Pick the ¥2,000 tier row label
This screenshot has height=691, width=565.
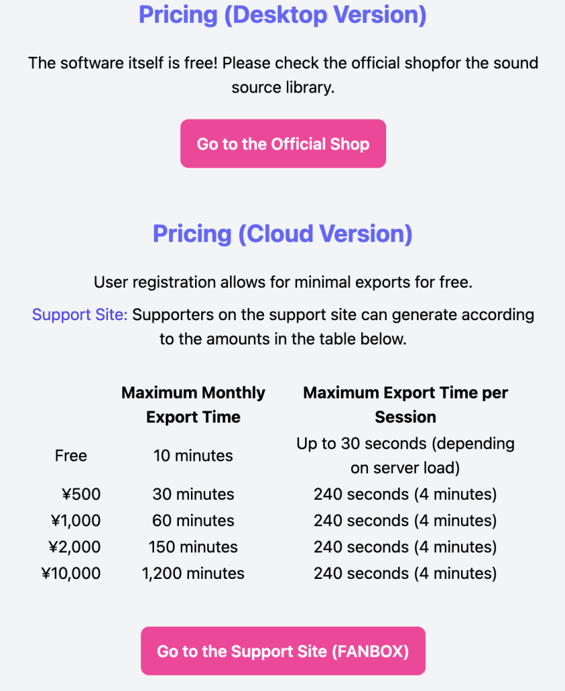(x=76, y=547)
